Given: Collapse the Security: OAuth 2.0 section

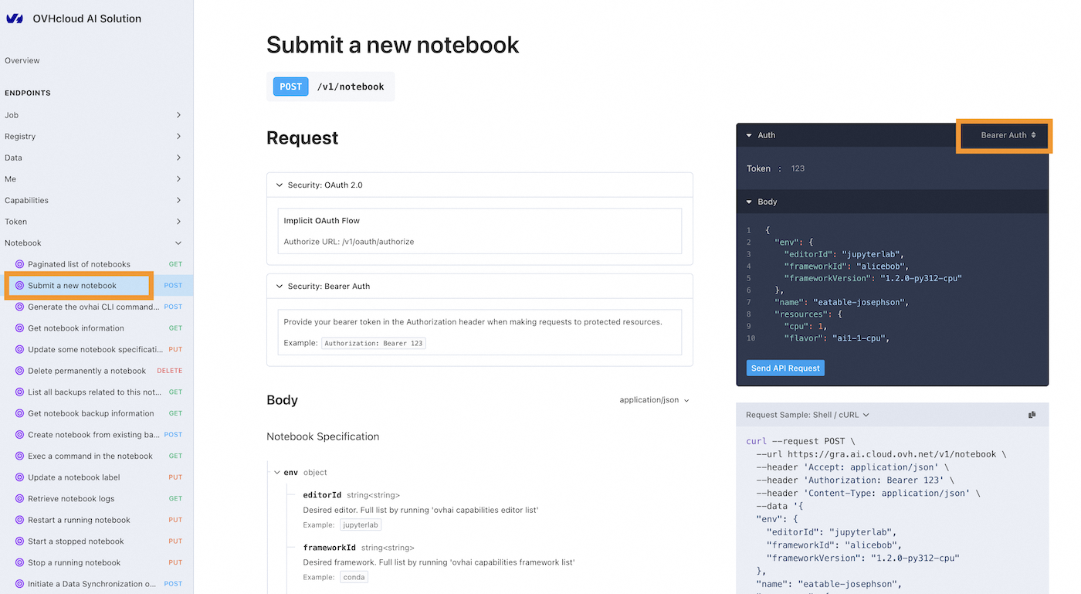Looking at the screenshot, I should pos(280,185).
